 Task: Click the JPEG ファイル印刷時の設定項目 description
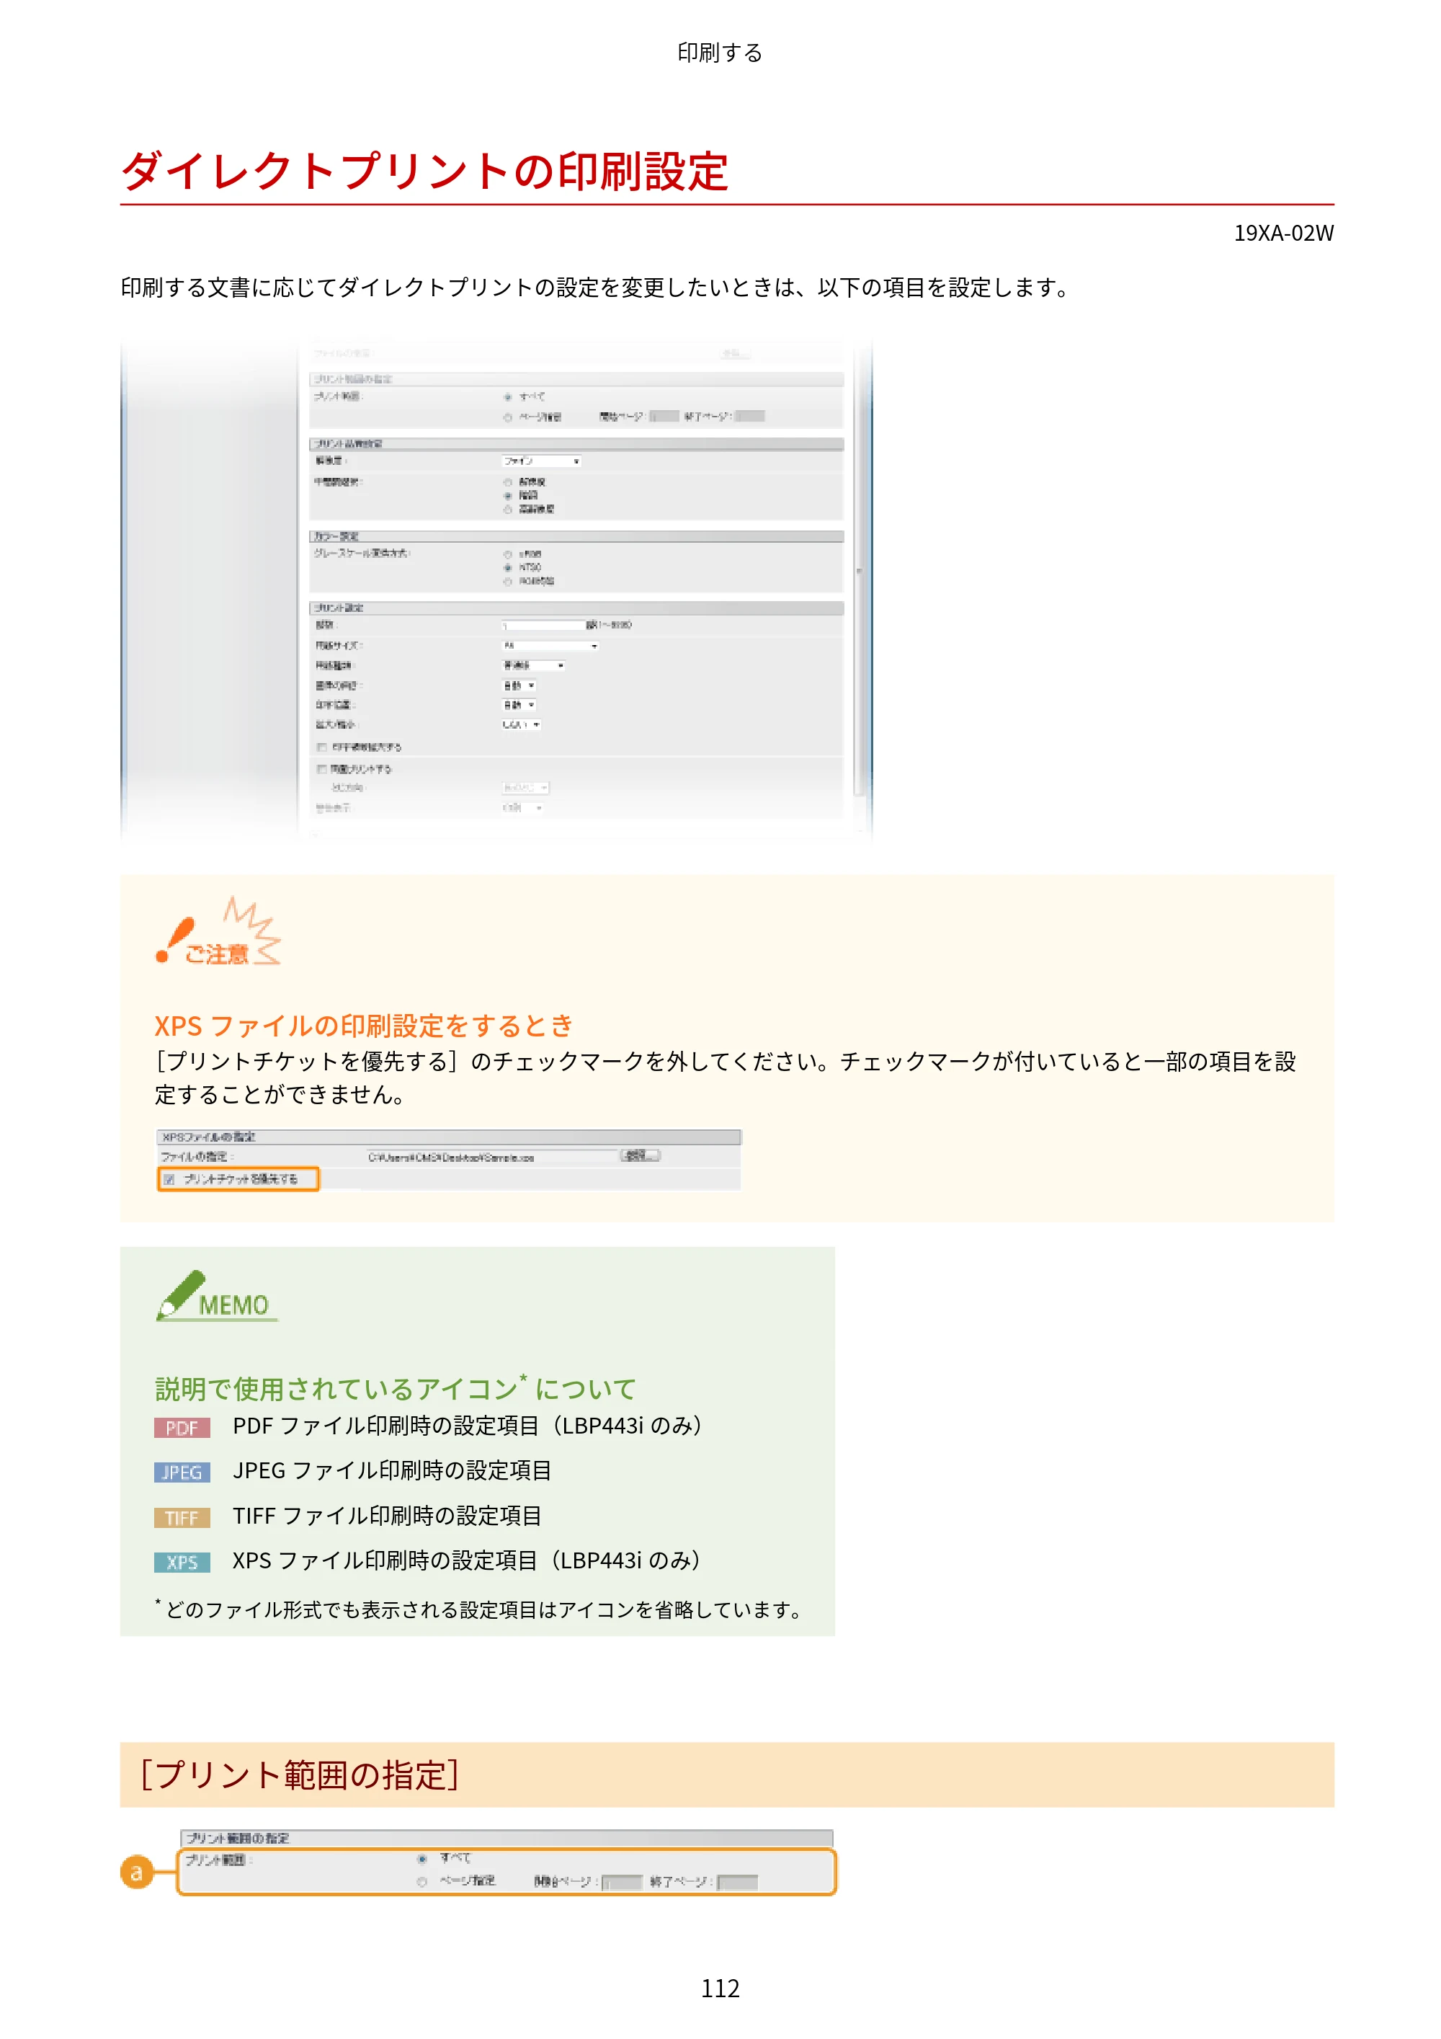click(x=391, y=1470)
